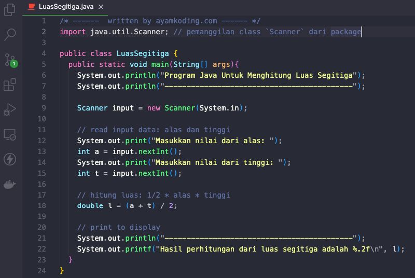Click comment 'hitung luas: 1/2 * alas * tinggi'
Screen dimensions: 415x278
point(160,195)
